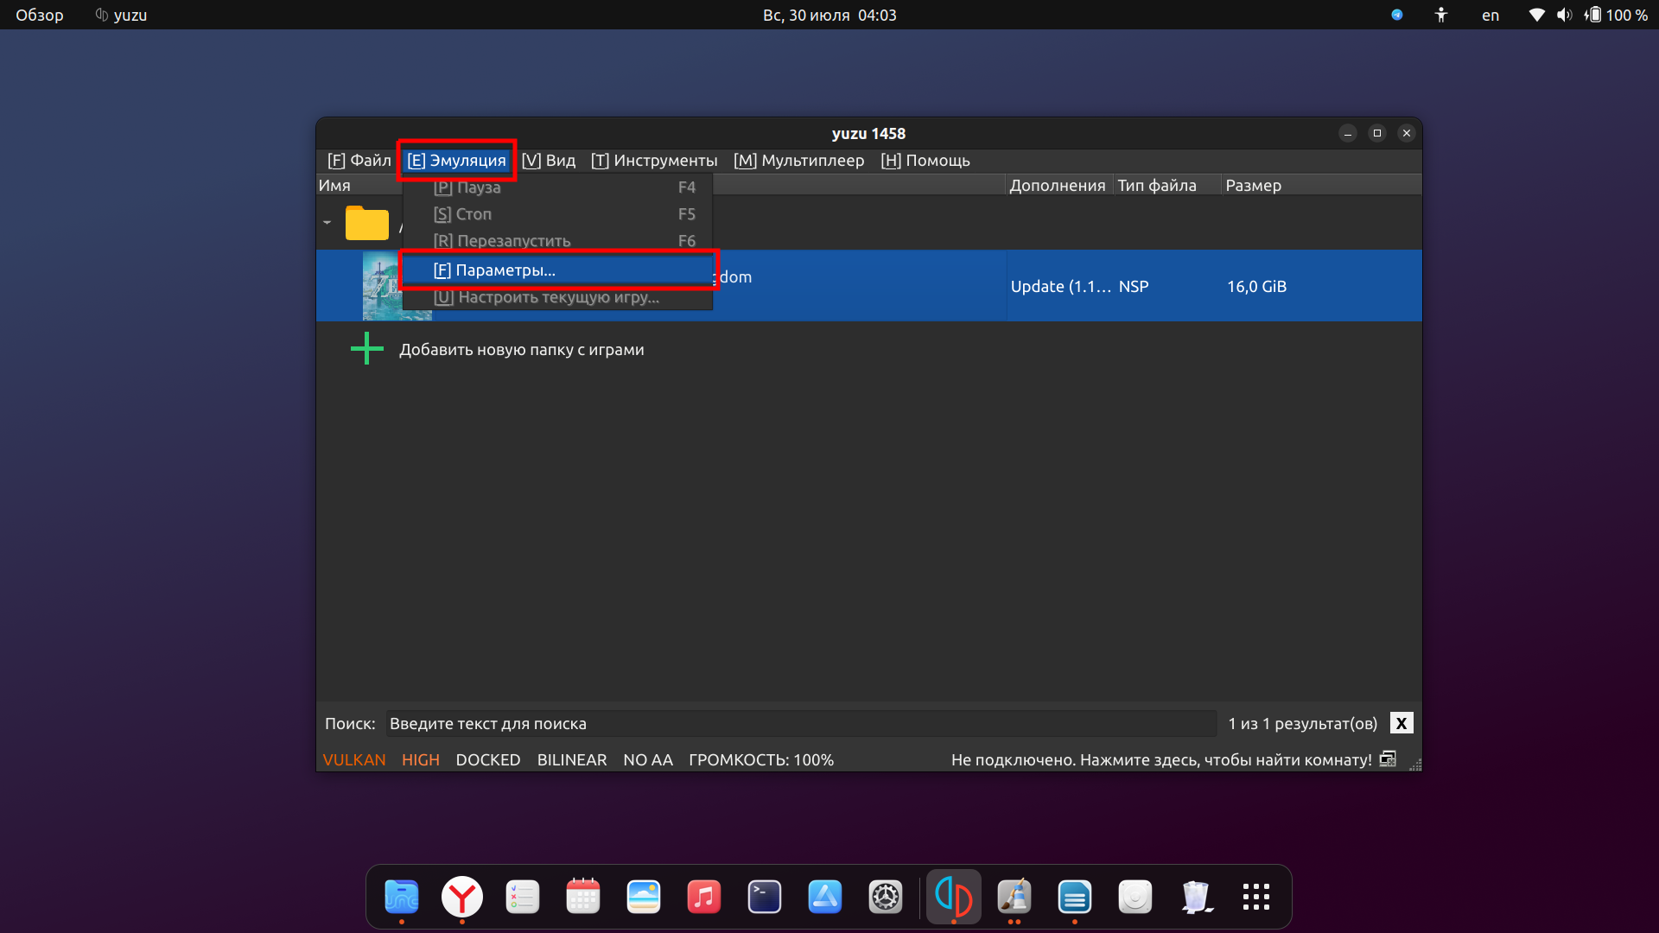This screenshot has height=933, width=1659.
Task: Click the NSP file type cell
Action: click(x=1134, y=287)
